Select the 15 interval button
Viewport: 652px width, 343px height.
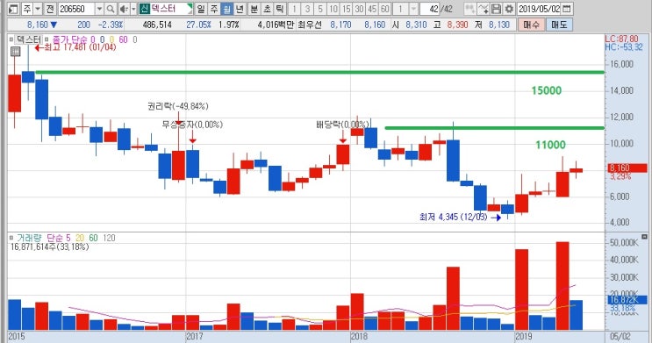click(347, 9)
